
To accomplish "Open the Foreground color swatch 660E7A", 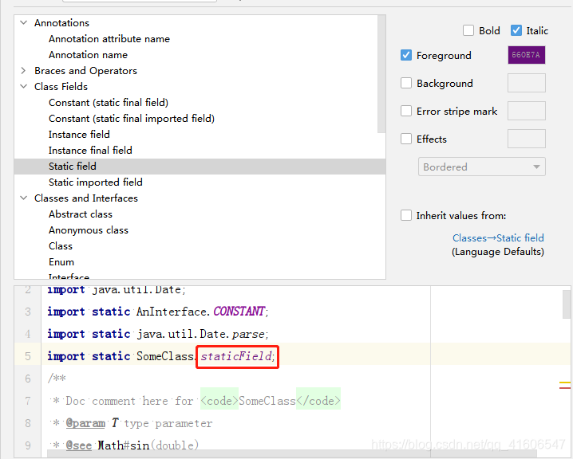I will point(526,55).
